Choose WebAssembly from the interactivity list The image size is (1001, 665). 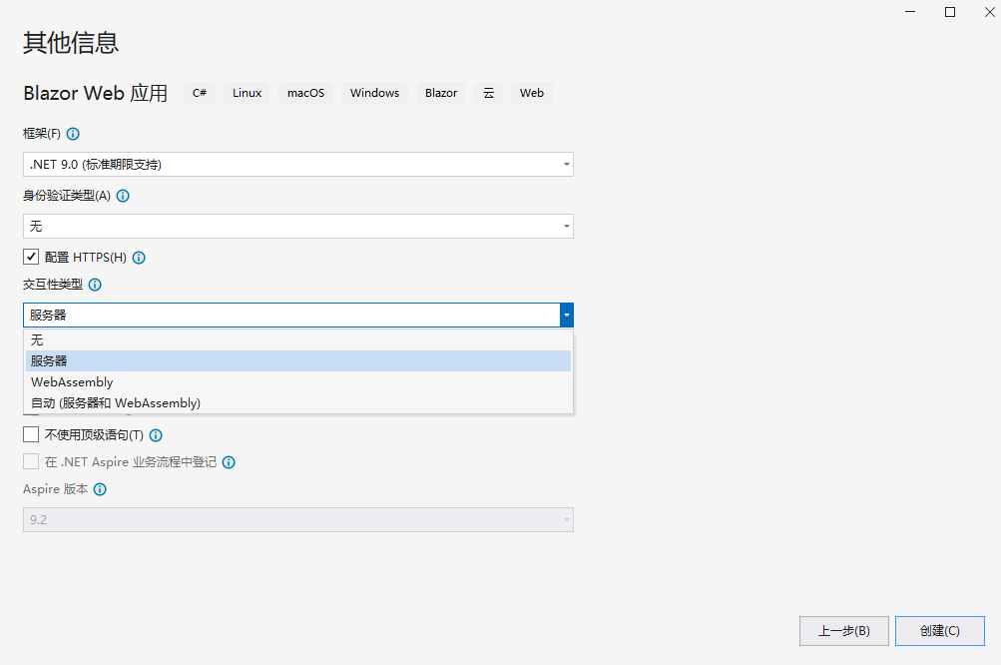click(298, 382)
